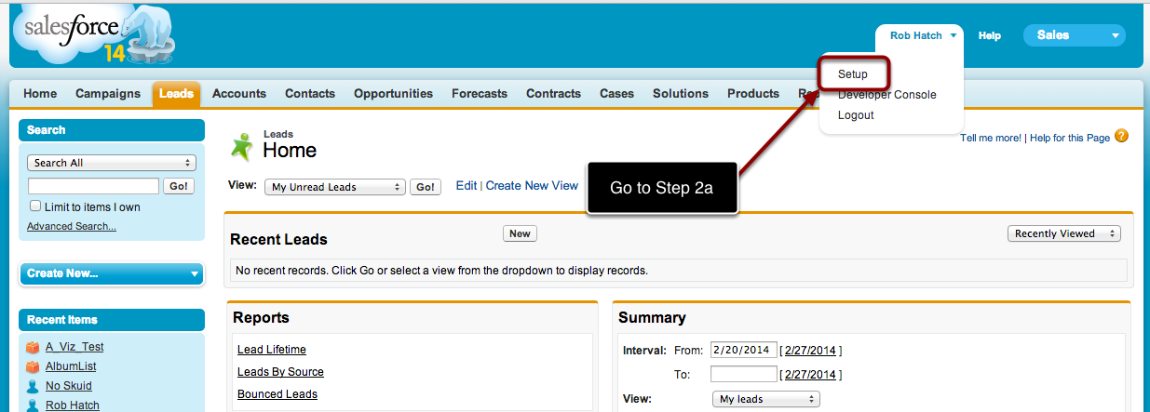Open the Solutions tab
Viewport: 1150px width, 412px height.
[x=681, y=93]
